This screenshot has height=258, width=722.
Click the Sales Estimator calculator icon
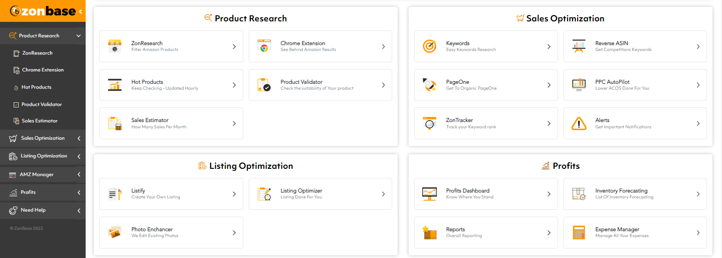115,123
